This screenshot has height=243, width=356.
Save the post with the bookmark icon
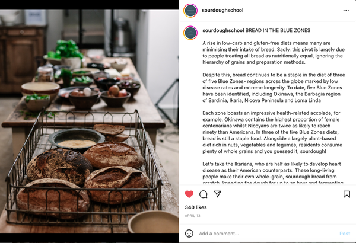click(347, 194)
